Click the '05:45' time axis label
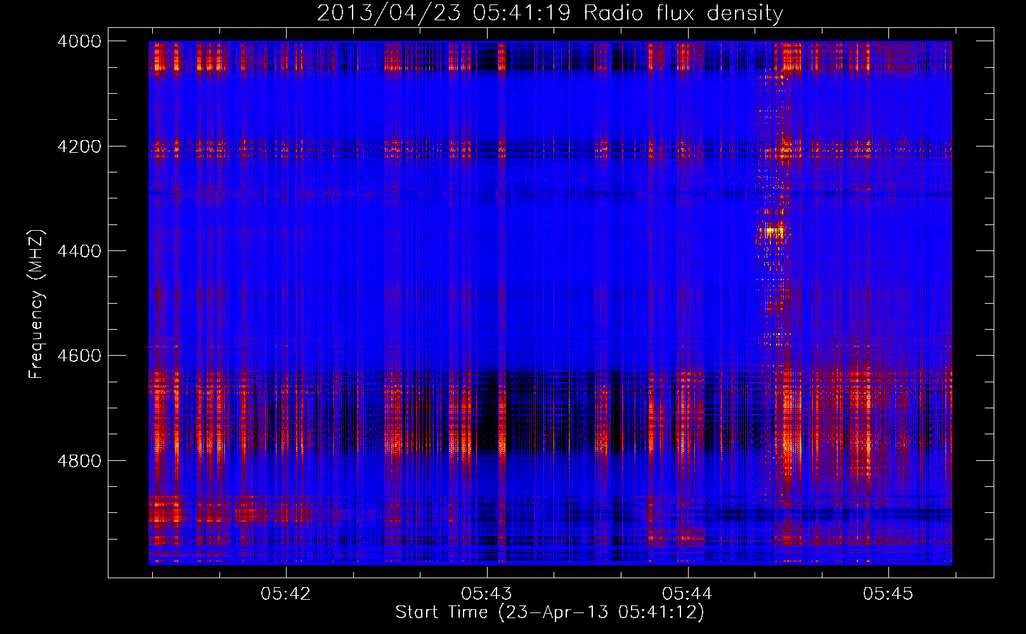The width and height of the screenshot is (1026, 634). click(888, 594)
